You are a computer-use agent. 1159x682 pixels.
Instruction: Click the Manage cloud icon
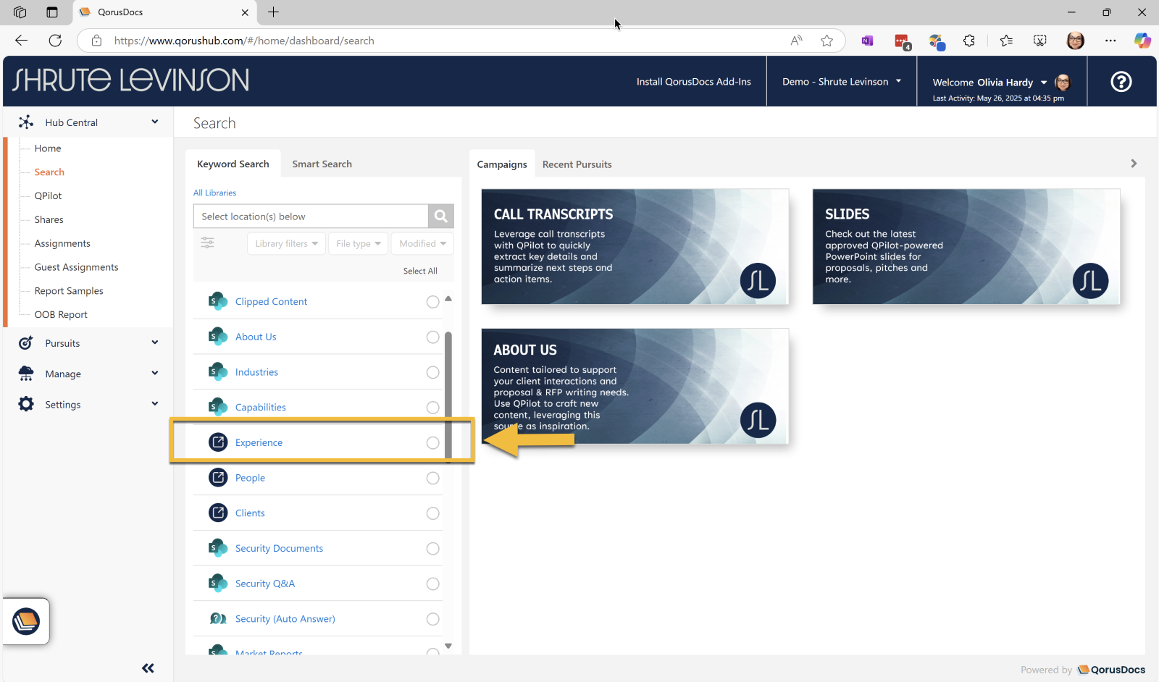tap(26, 374)
